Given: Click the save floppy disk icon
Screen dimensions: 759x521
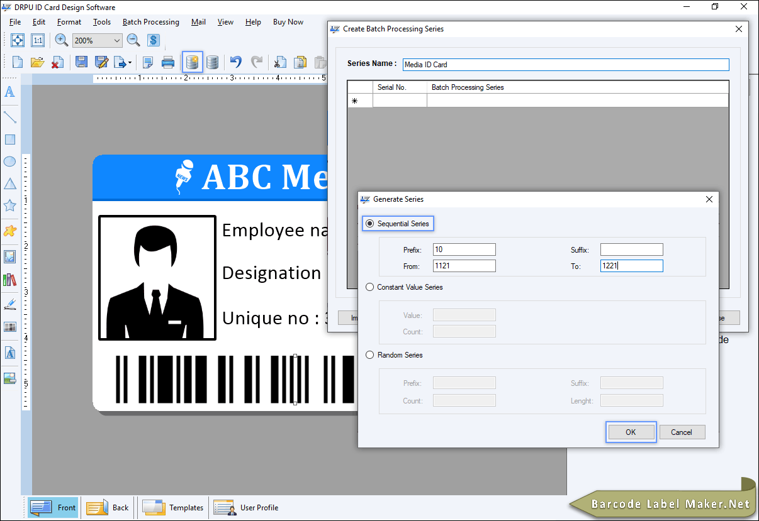Looking at the screenshot, I should 81,62.
